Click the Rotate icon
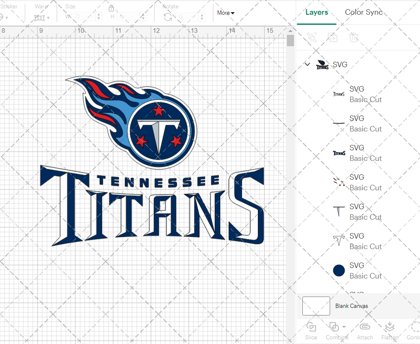The image size is (420, 344). pyautogui.click(x=168, y=17)
